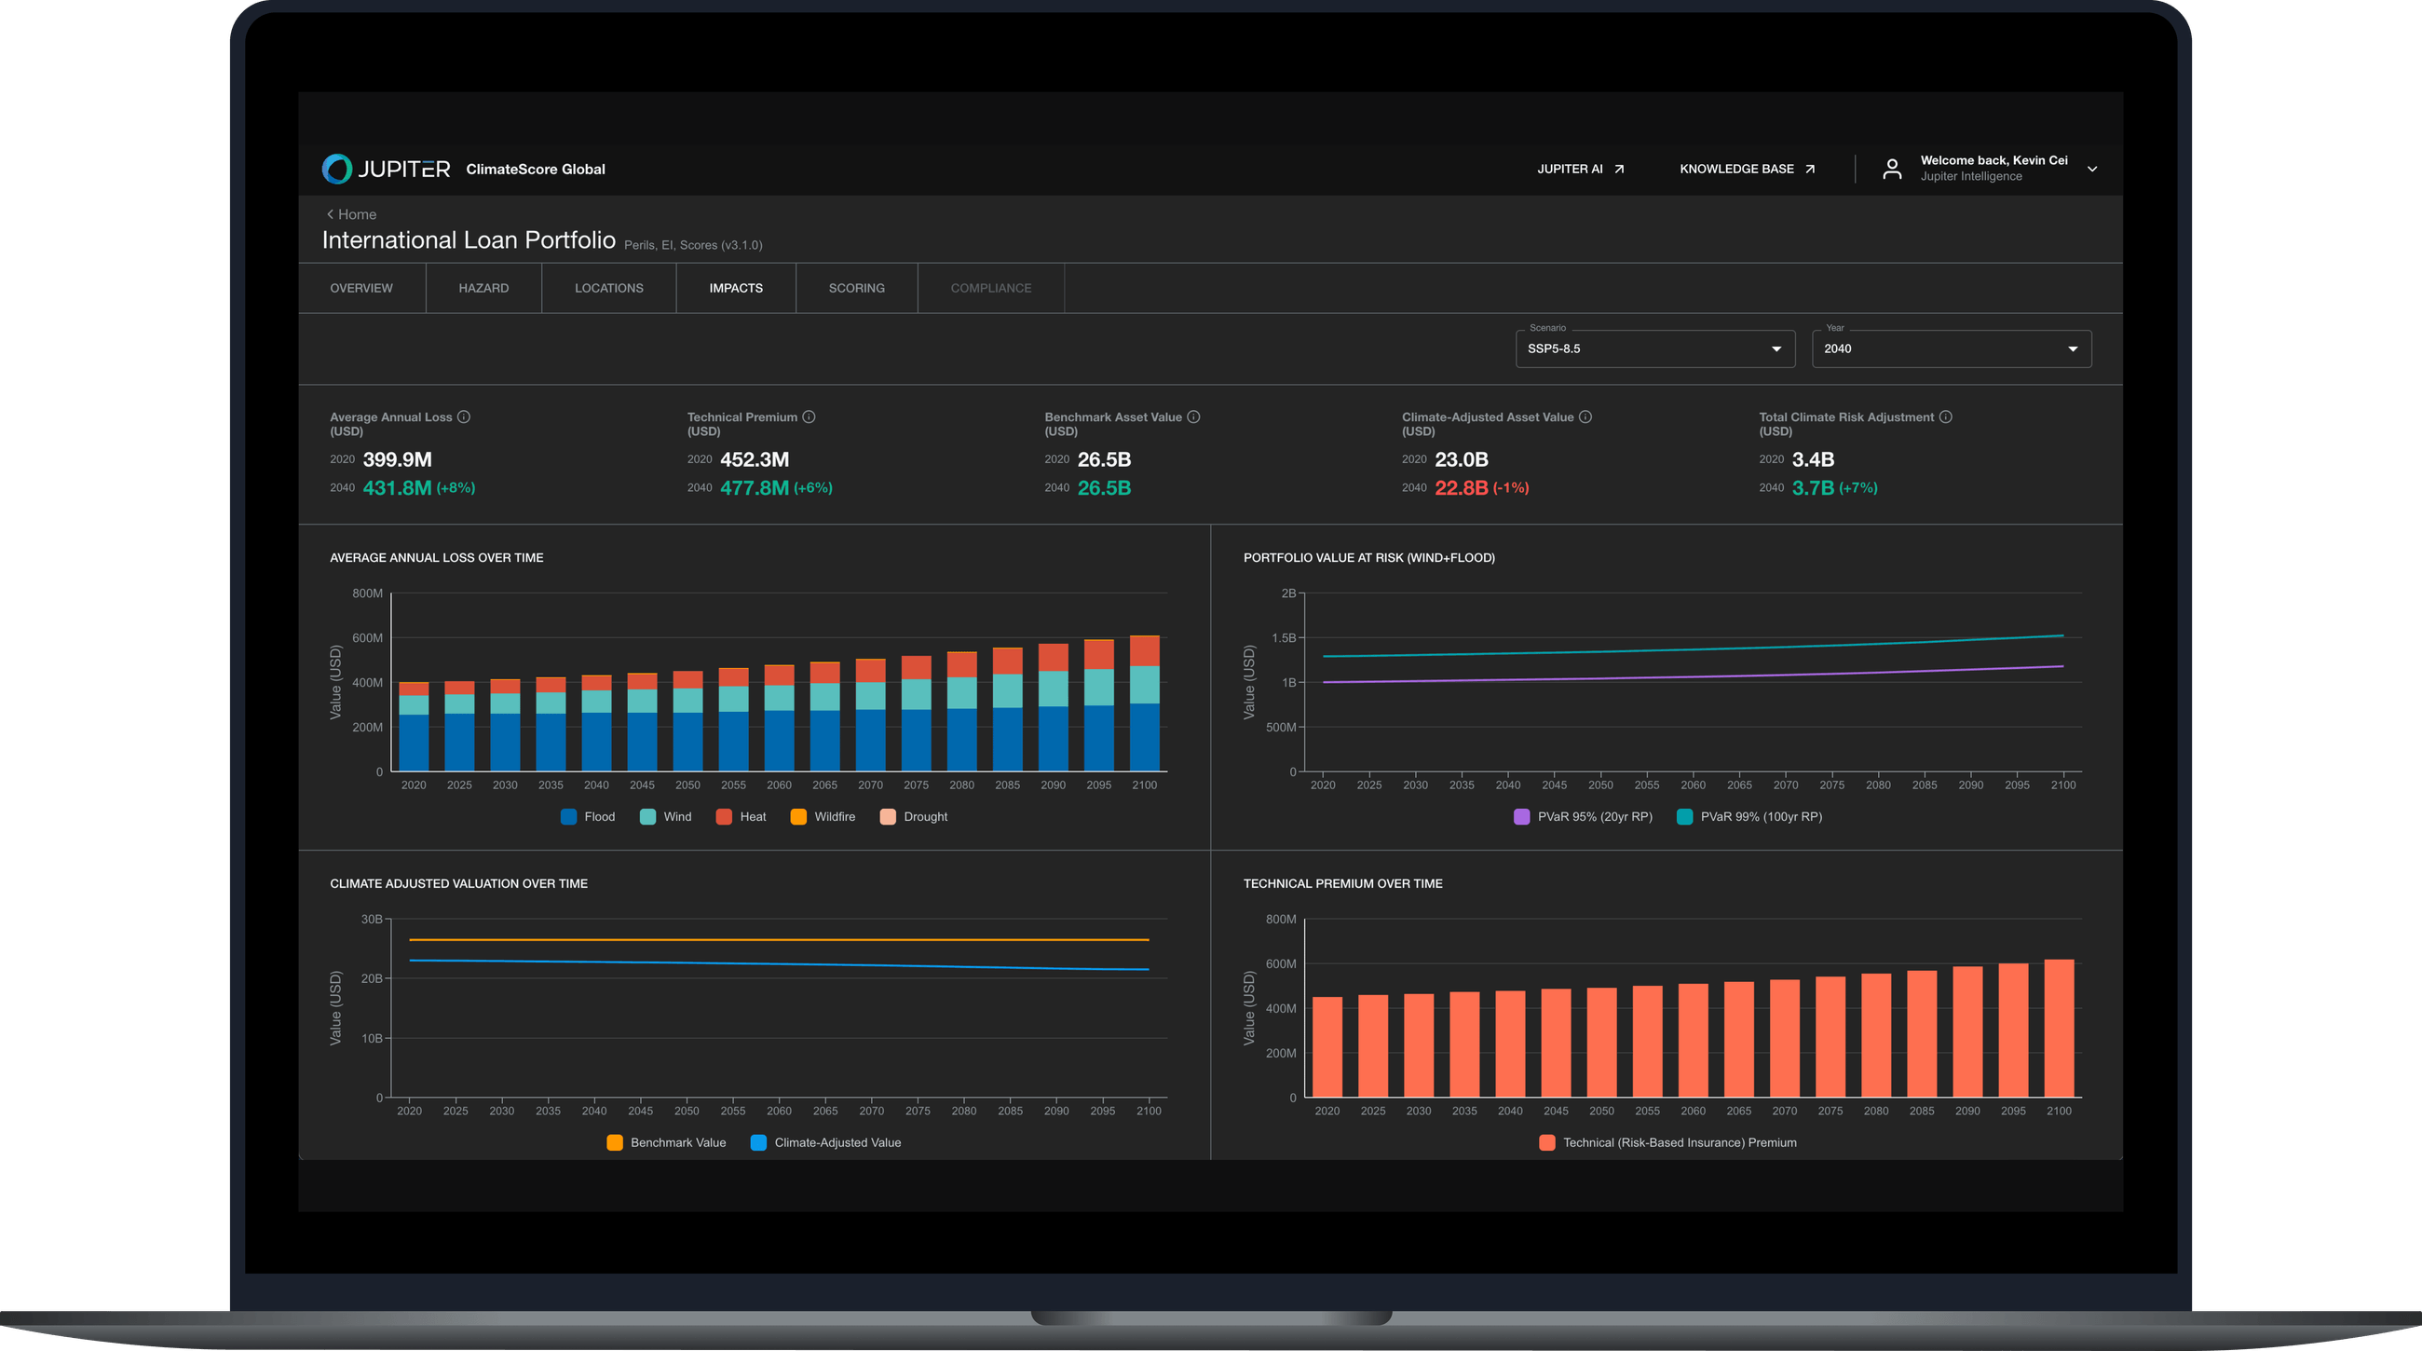Image resolution: width=2422 pixels, height=1351 pixels.
Task: Click info icon beside Technical Premium
Action: click(x=809, y=416)
